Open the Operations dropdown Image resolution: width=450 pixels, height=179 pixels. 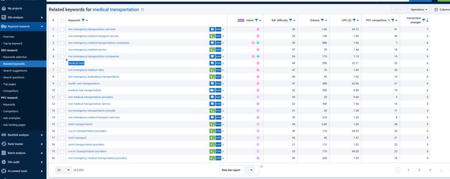pyautogui.click(x=419, y=9)
